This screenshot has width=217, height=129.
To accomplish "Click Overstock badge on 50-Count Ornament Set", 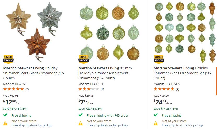I will click(159, 59).
